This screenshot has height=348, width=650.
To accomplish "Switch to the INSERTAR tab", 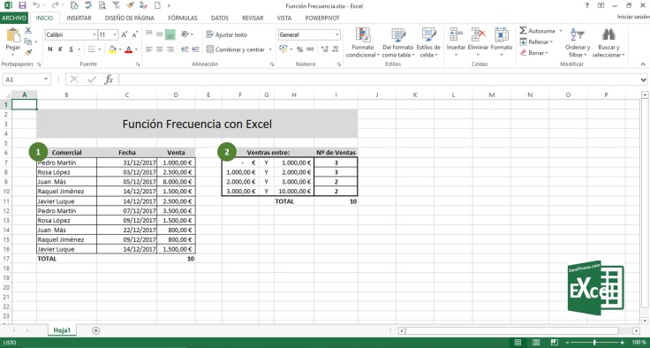I will (x=79, y=18).
